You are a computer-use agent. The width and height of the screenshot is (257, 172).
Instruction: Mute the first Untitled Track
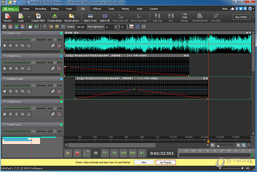pyautogui.click(x=10, y=45)
